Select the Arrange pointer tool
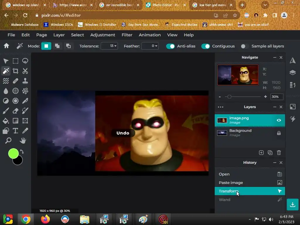Screen dimensions: 300x225 pyautogui.click(x=6, y=61)
